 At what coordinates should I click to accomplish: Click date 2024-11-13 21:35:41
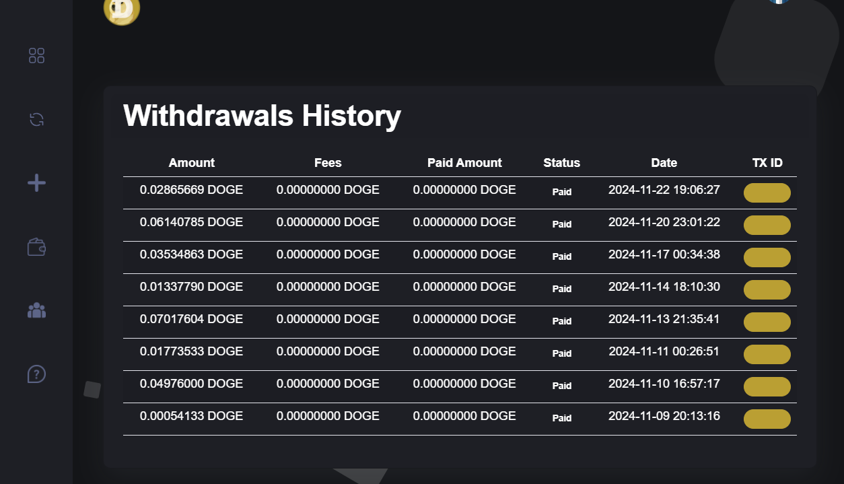coord(664,319)
